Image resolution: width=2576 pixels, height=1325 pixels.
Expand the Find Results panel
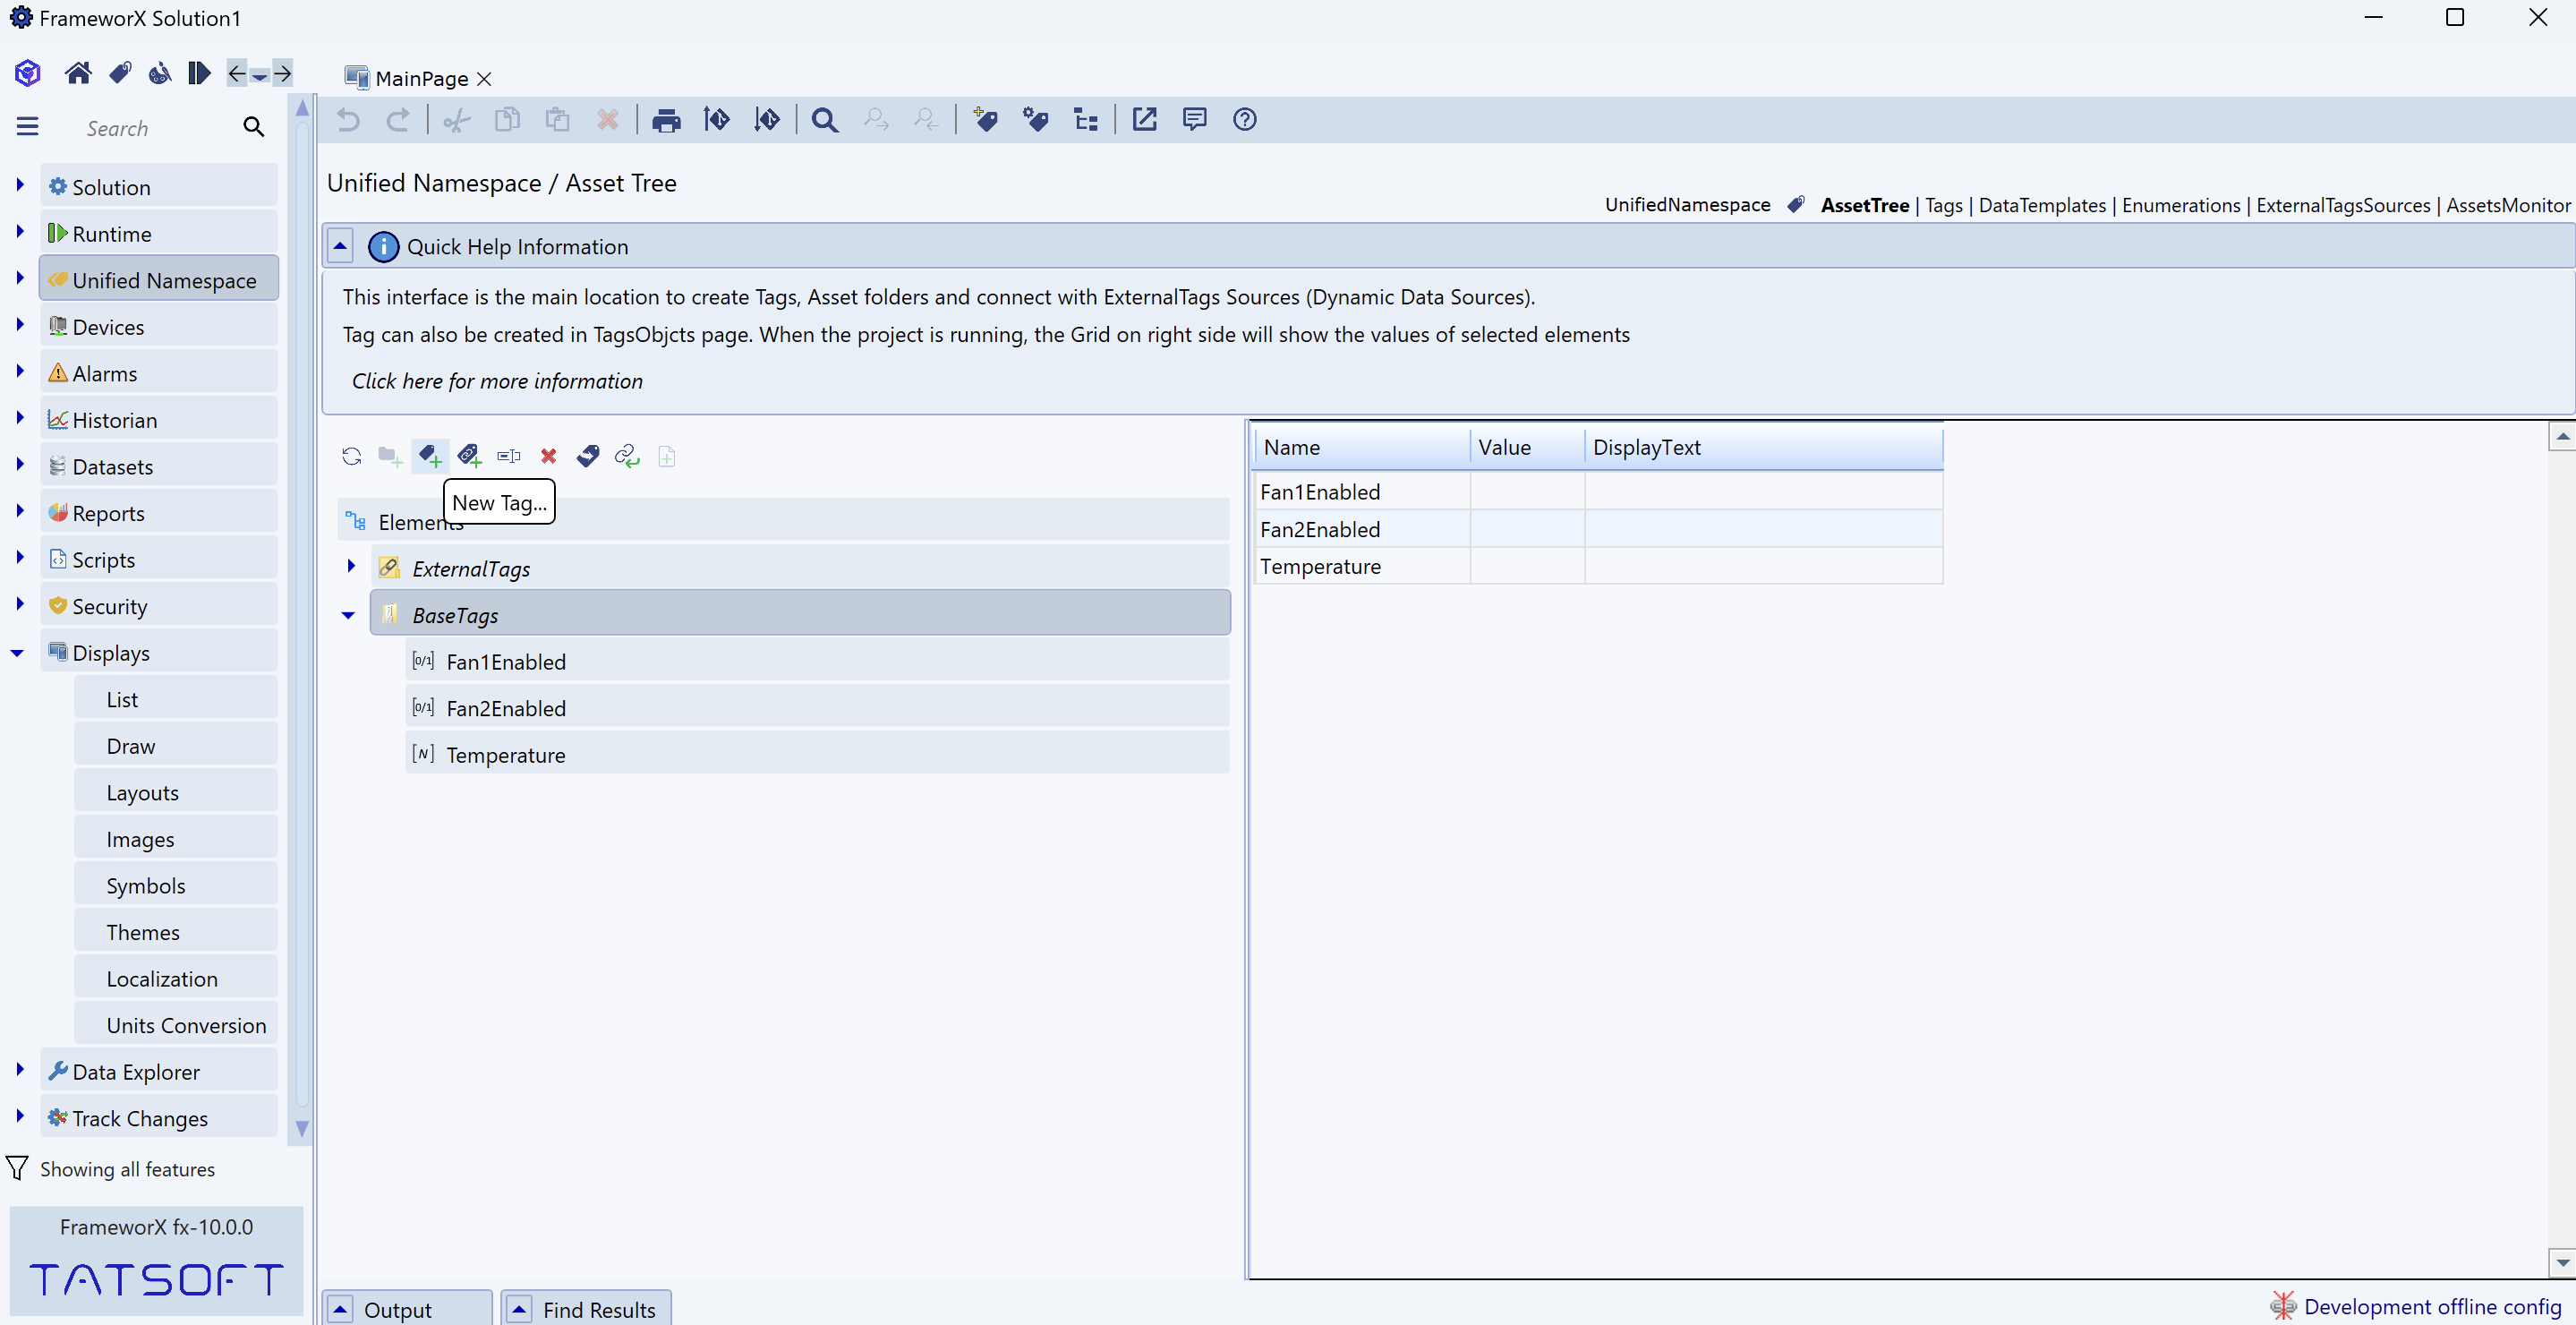pyautogui.click(x=519, y=1309)
